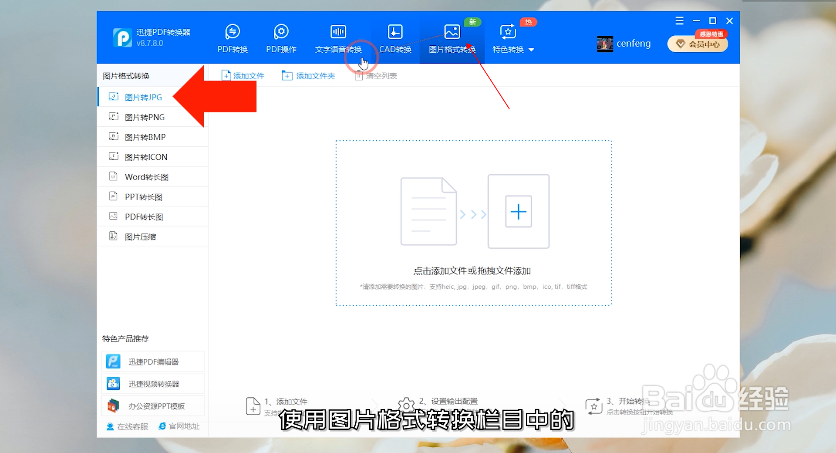Viewport: 836px width, 453px height.
Task: Select PPT转长图 in the sidebar
Action: pyautogui.click(x=152, y=197)
